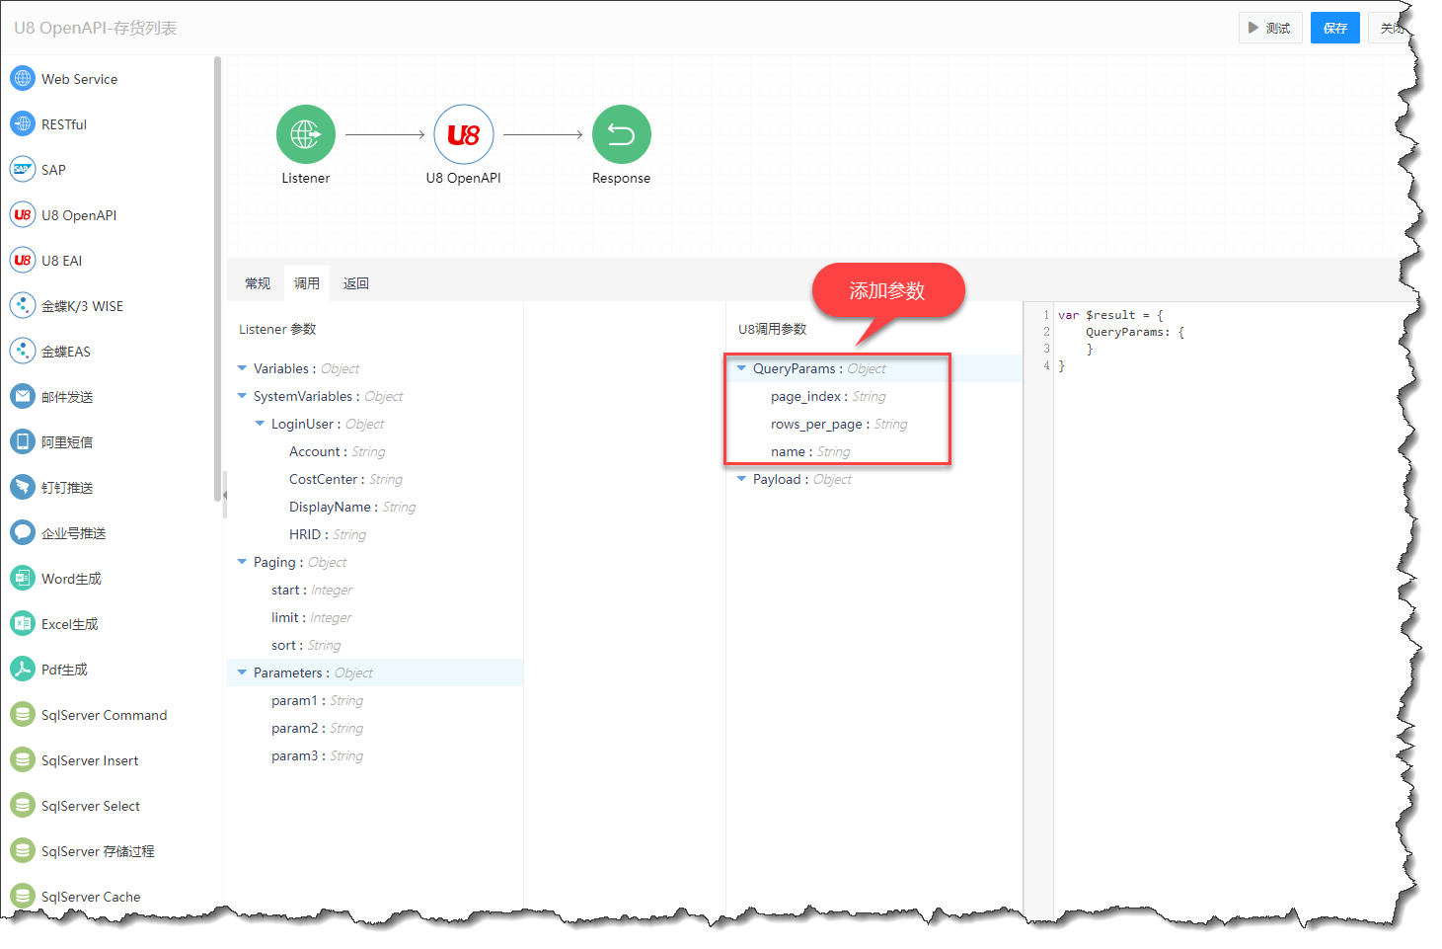Choose the SAP connector icon

pos(23,169)
